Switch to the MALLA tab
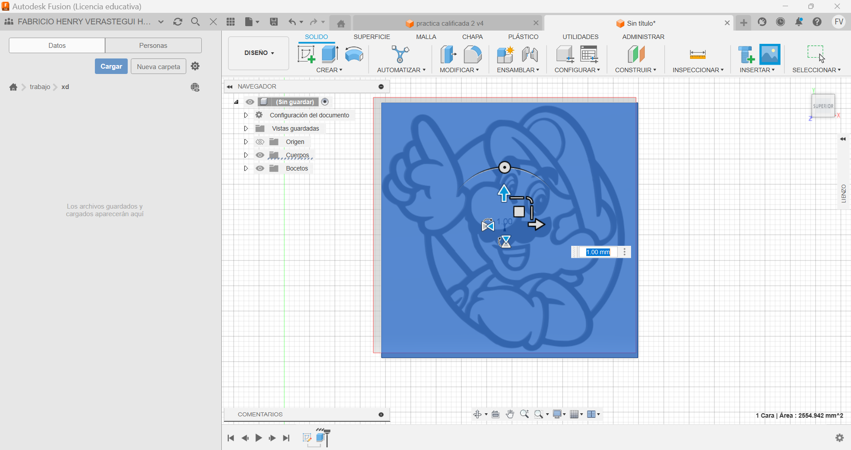 (x=426, y=37)
